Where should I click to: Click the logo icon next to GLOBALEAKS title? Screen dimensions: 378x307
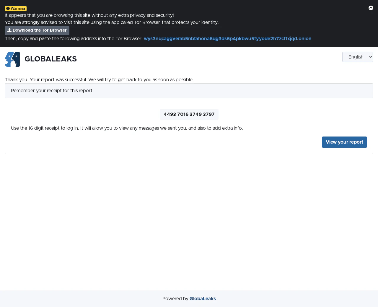[x=12, y=59]
